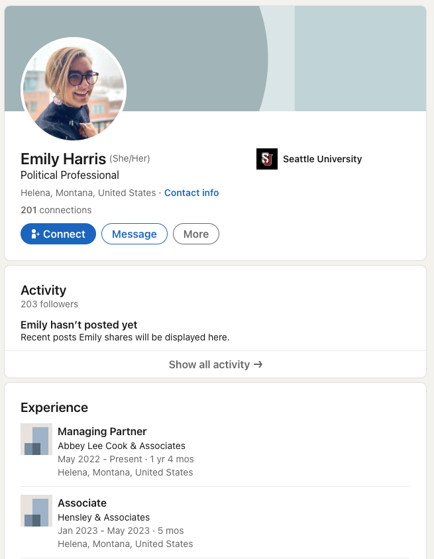434x559 pixels.
Task: Click the Emily Harris profile name
Action: click(x=63, y=159)
